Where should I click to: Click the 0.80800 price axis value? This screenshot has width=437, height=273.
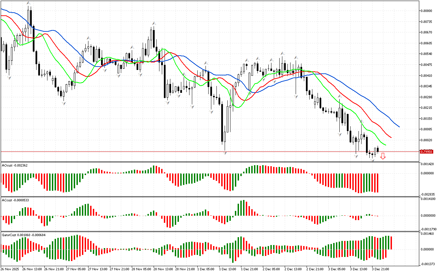point(427,11)
